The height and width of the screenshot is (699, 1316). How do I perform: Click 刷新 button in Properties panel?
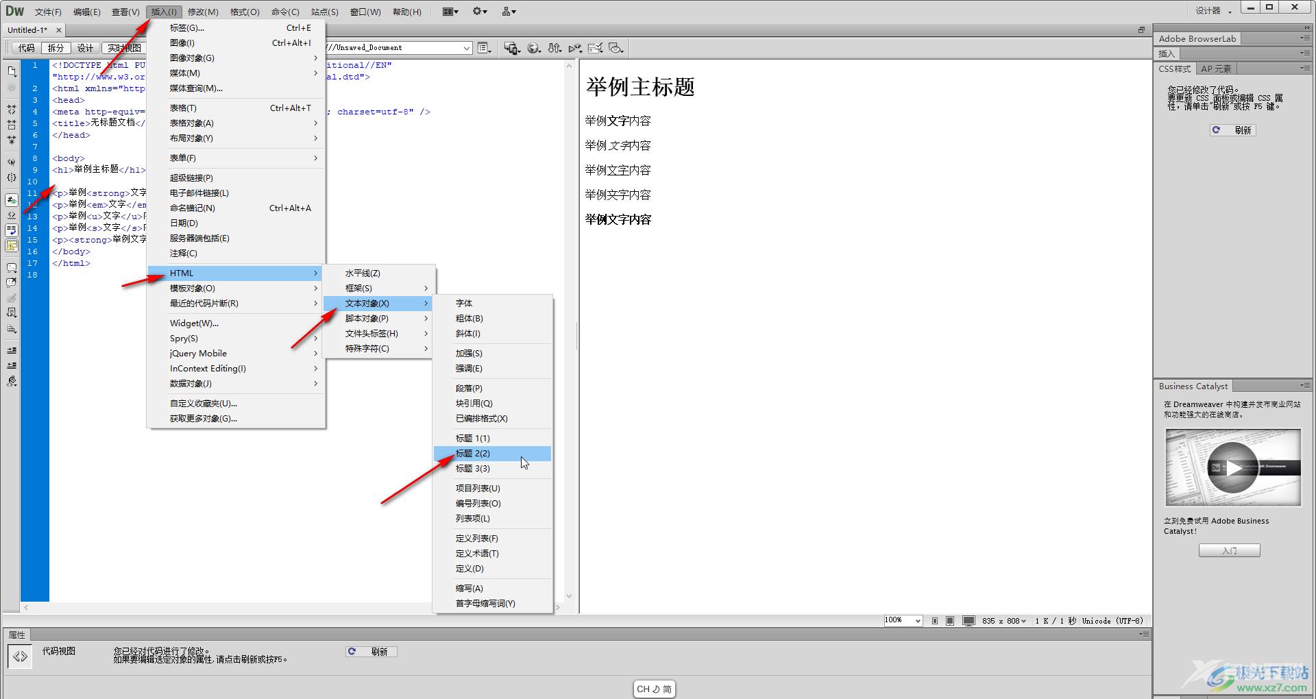click(371, 652)
